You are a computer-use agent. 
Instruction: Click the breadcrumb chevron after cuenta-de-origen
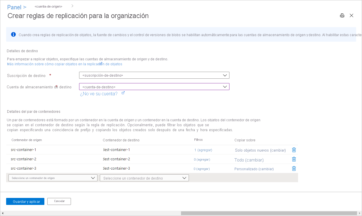[72, 5]
